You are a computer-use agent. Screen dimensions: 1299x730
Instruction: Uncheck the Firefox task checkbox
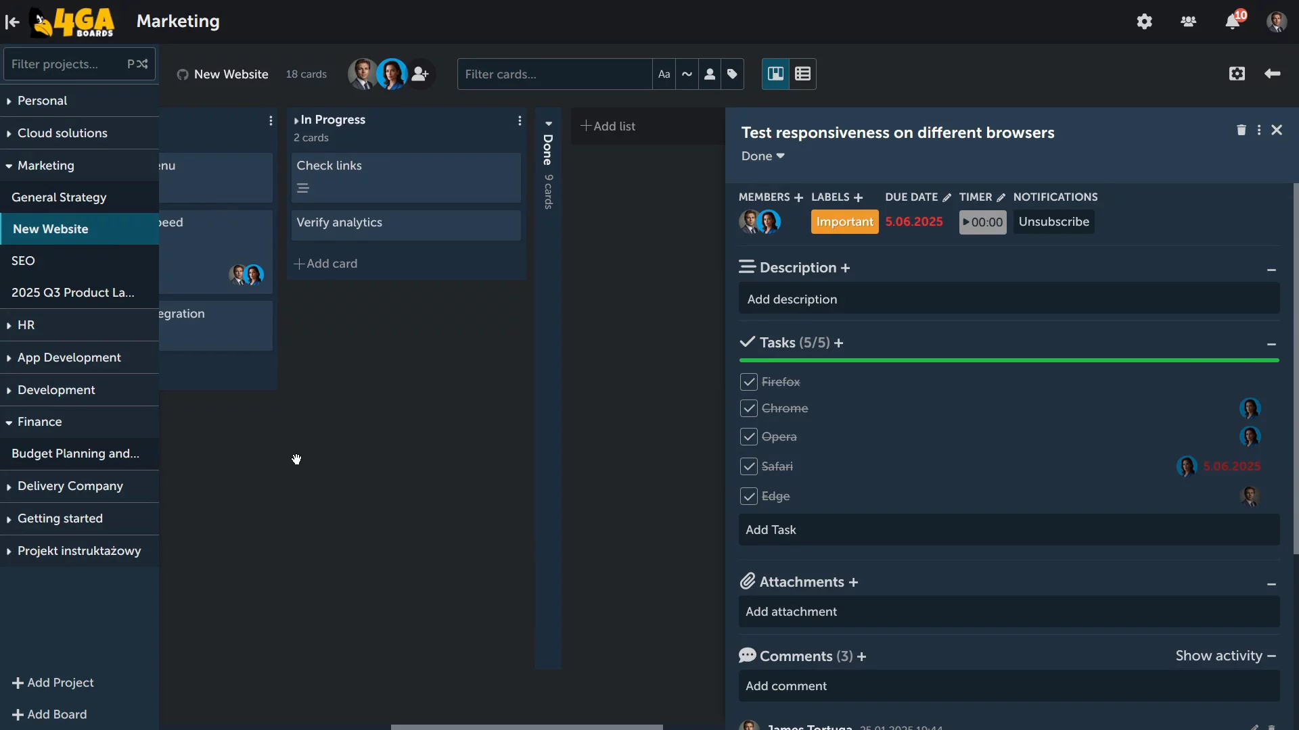748,382
